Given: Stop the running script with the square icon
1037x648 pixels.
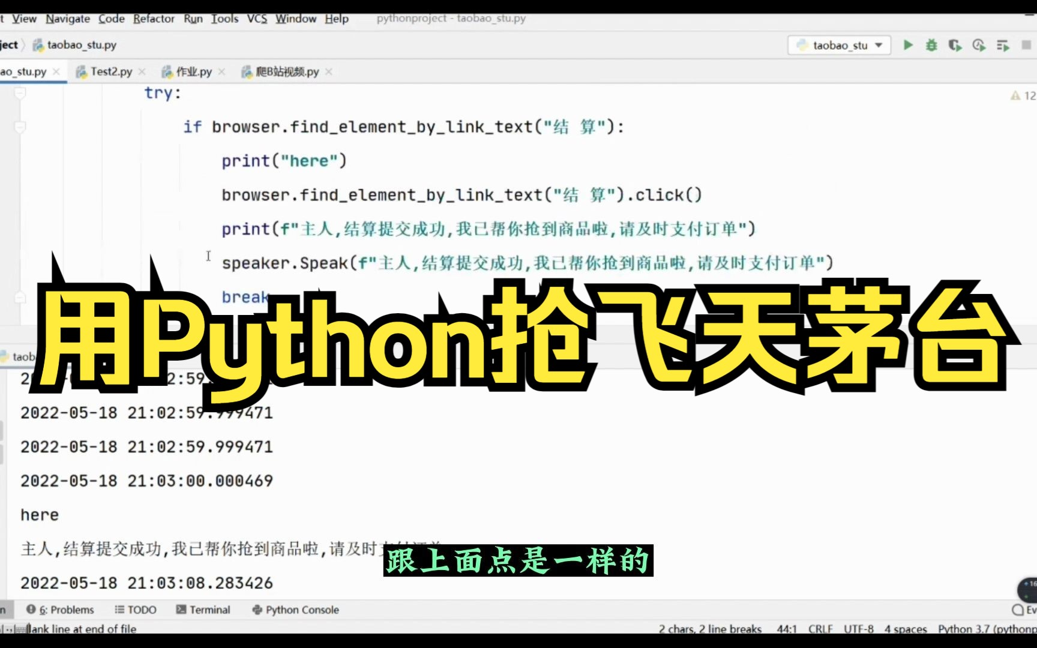Looking at the screenshot, I should coord(1027,45).
